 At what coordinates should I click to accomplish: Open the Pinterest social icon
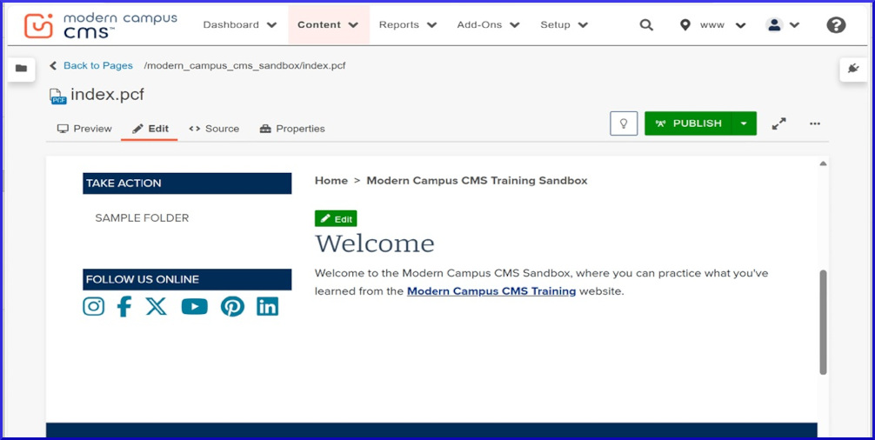232,306
